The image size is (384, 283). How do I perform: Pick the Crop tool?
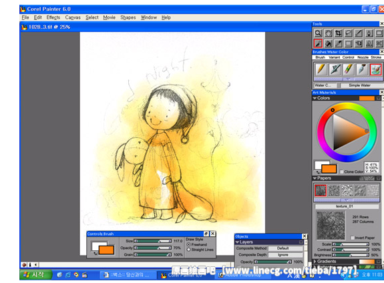[x=339, y=33]
